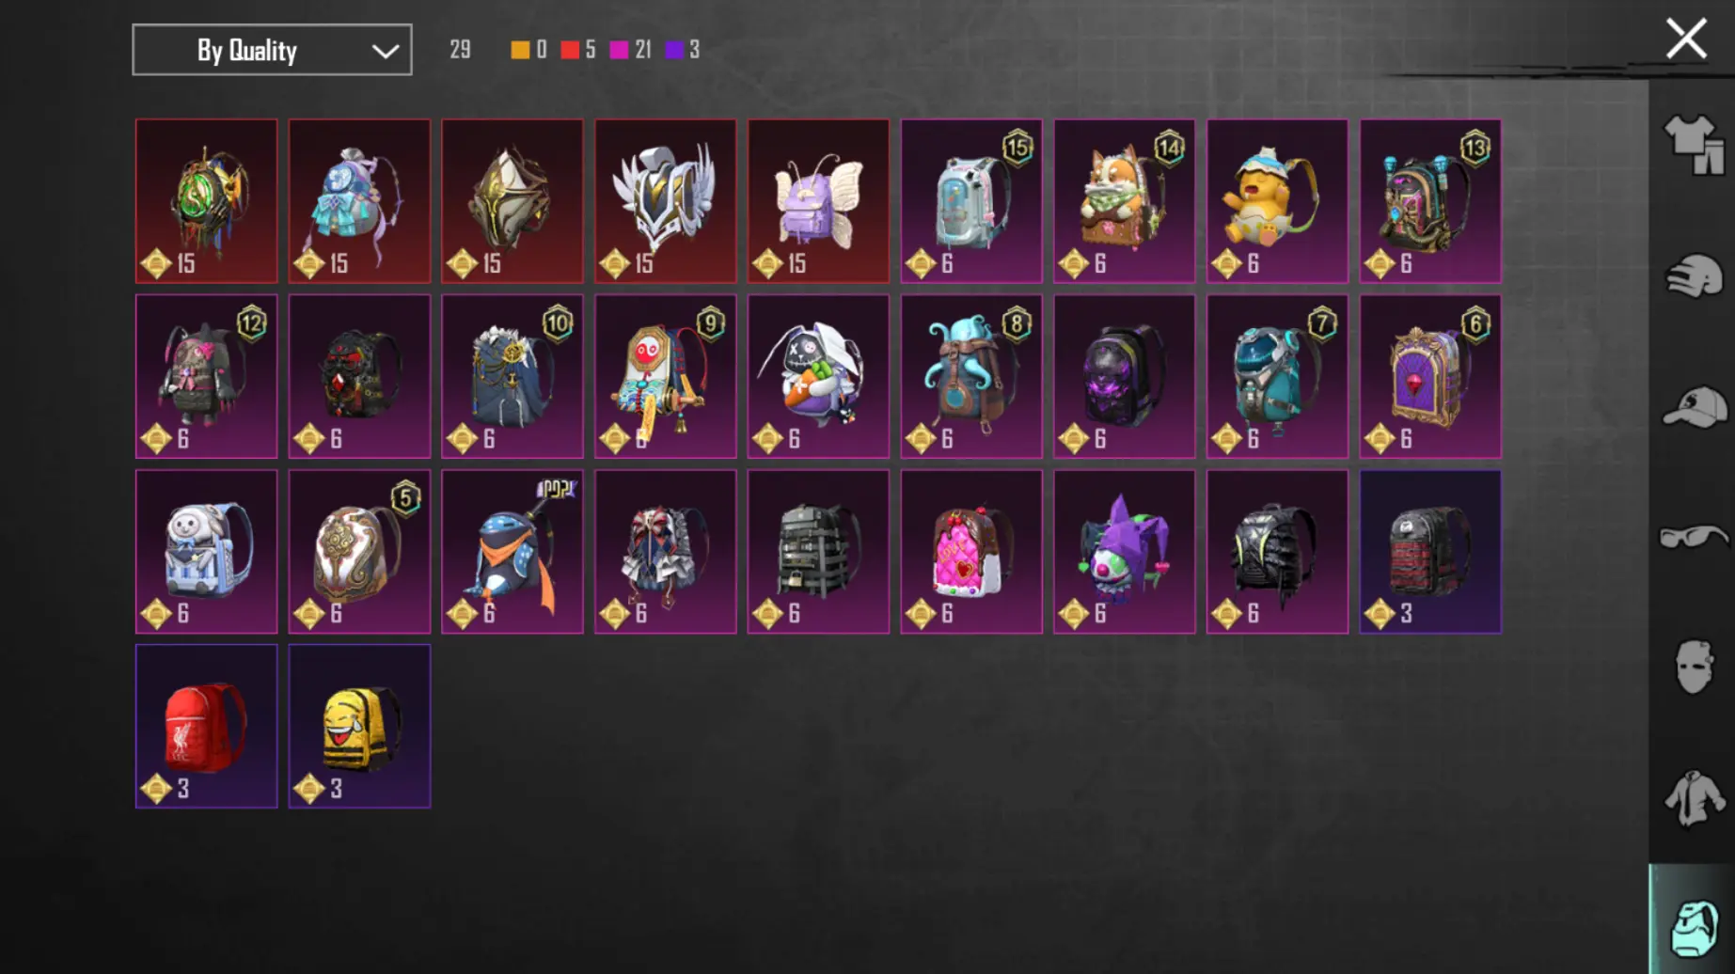Open the cap headwear category

click(x=1694, y=406)
